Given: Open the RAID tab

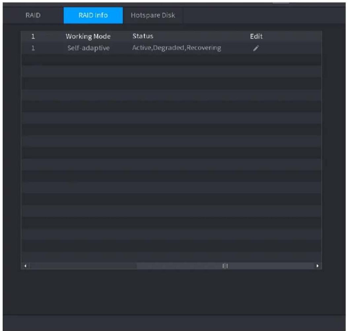Looking at the screenshot, I should [33, 15].
